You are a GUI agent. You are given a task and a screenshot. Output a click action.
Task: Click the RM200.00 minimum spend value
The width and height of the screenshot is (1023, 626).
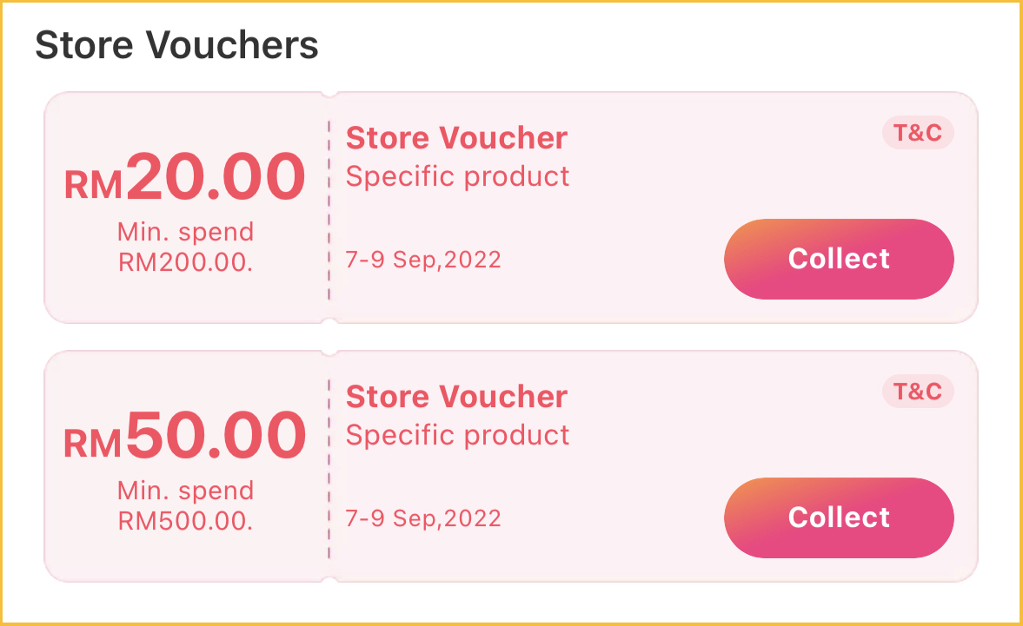click(185, 261)
